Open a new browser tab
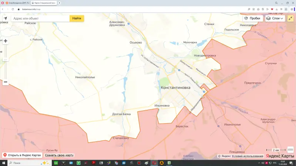This screenshot has width=296, height=166. pyautogui.click(x=60, y=3)
